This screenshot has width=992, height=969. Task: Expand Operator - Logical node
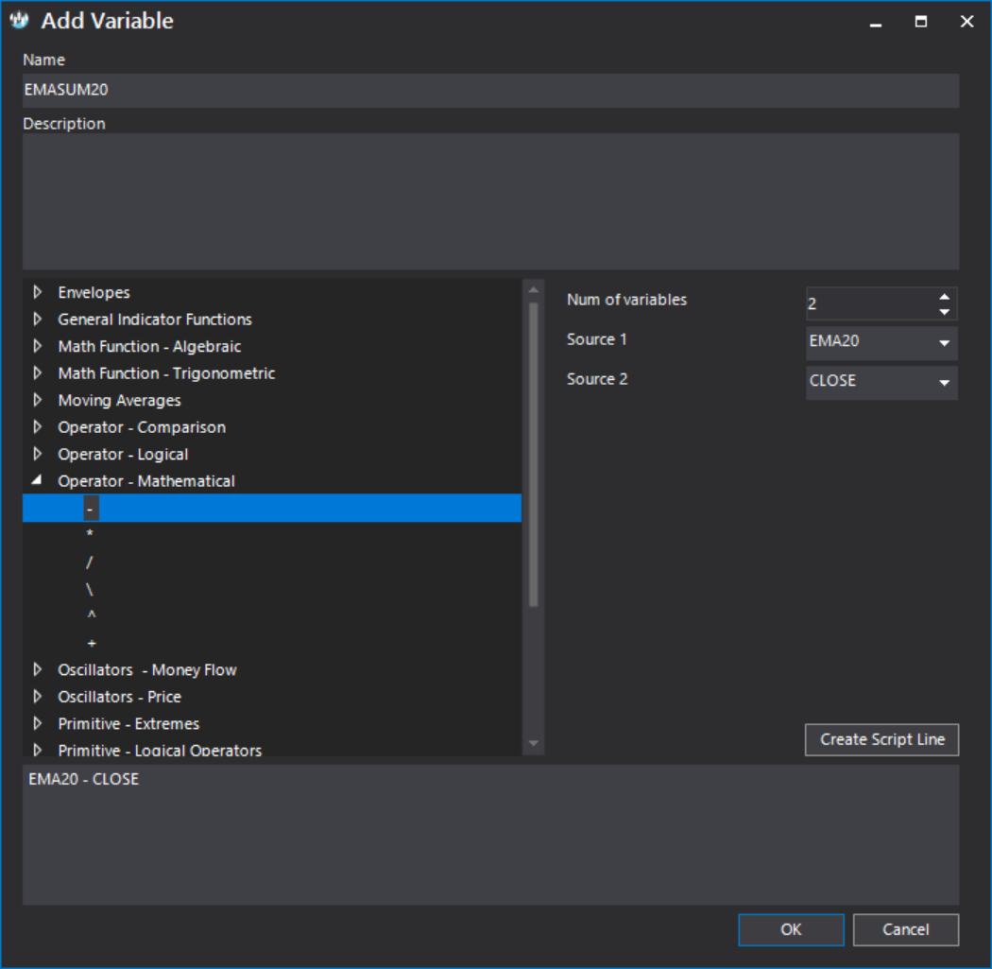[x=38, y=454]
